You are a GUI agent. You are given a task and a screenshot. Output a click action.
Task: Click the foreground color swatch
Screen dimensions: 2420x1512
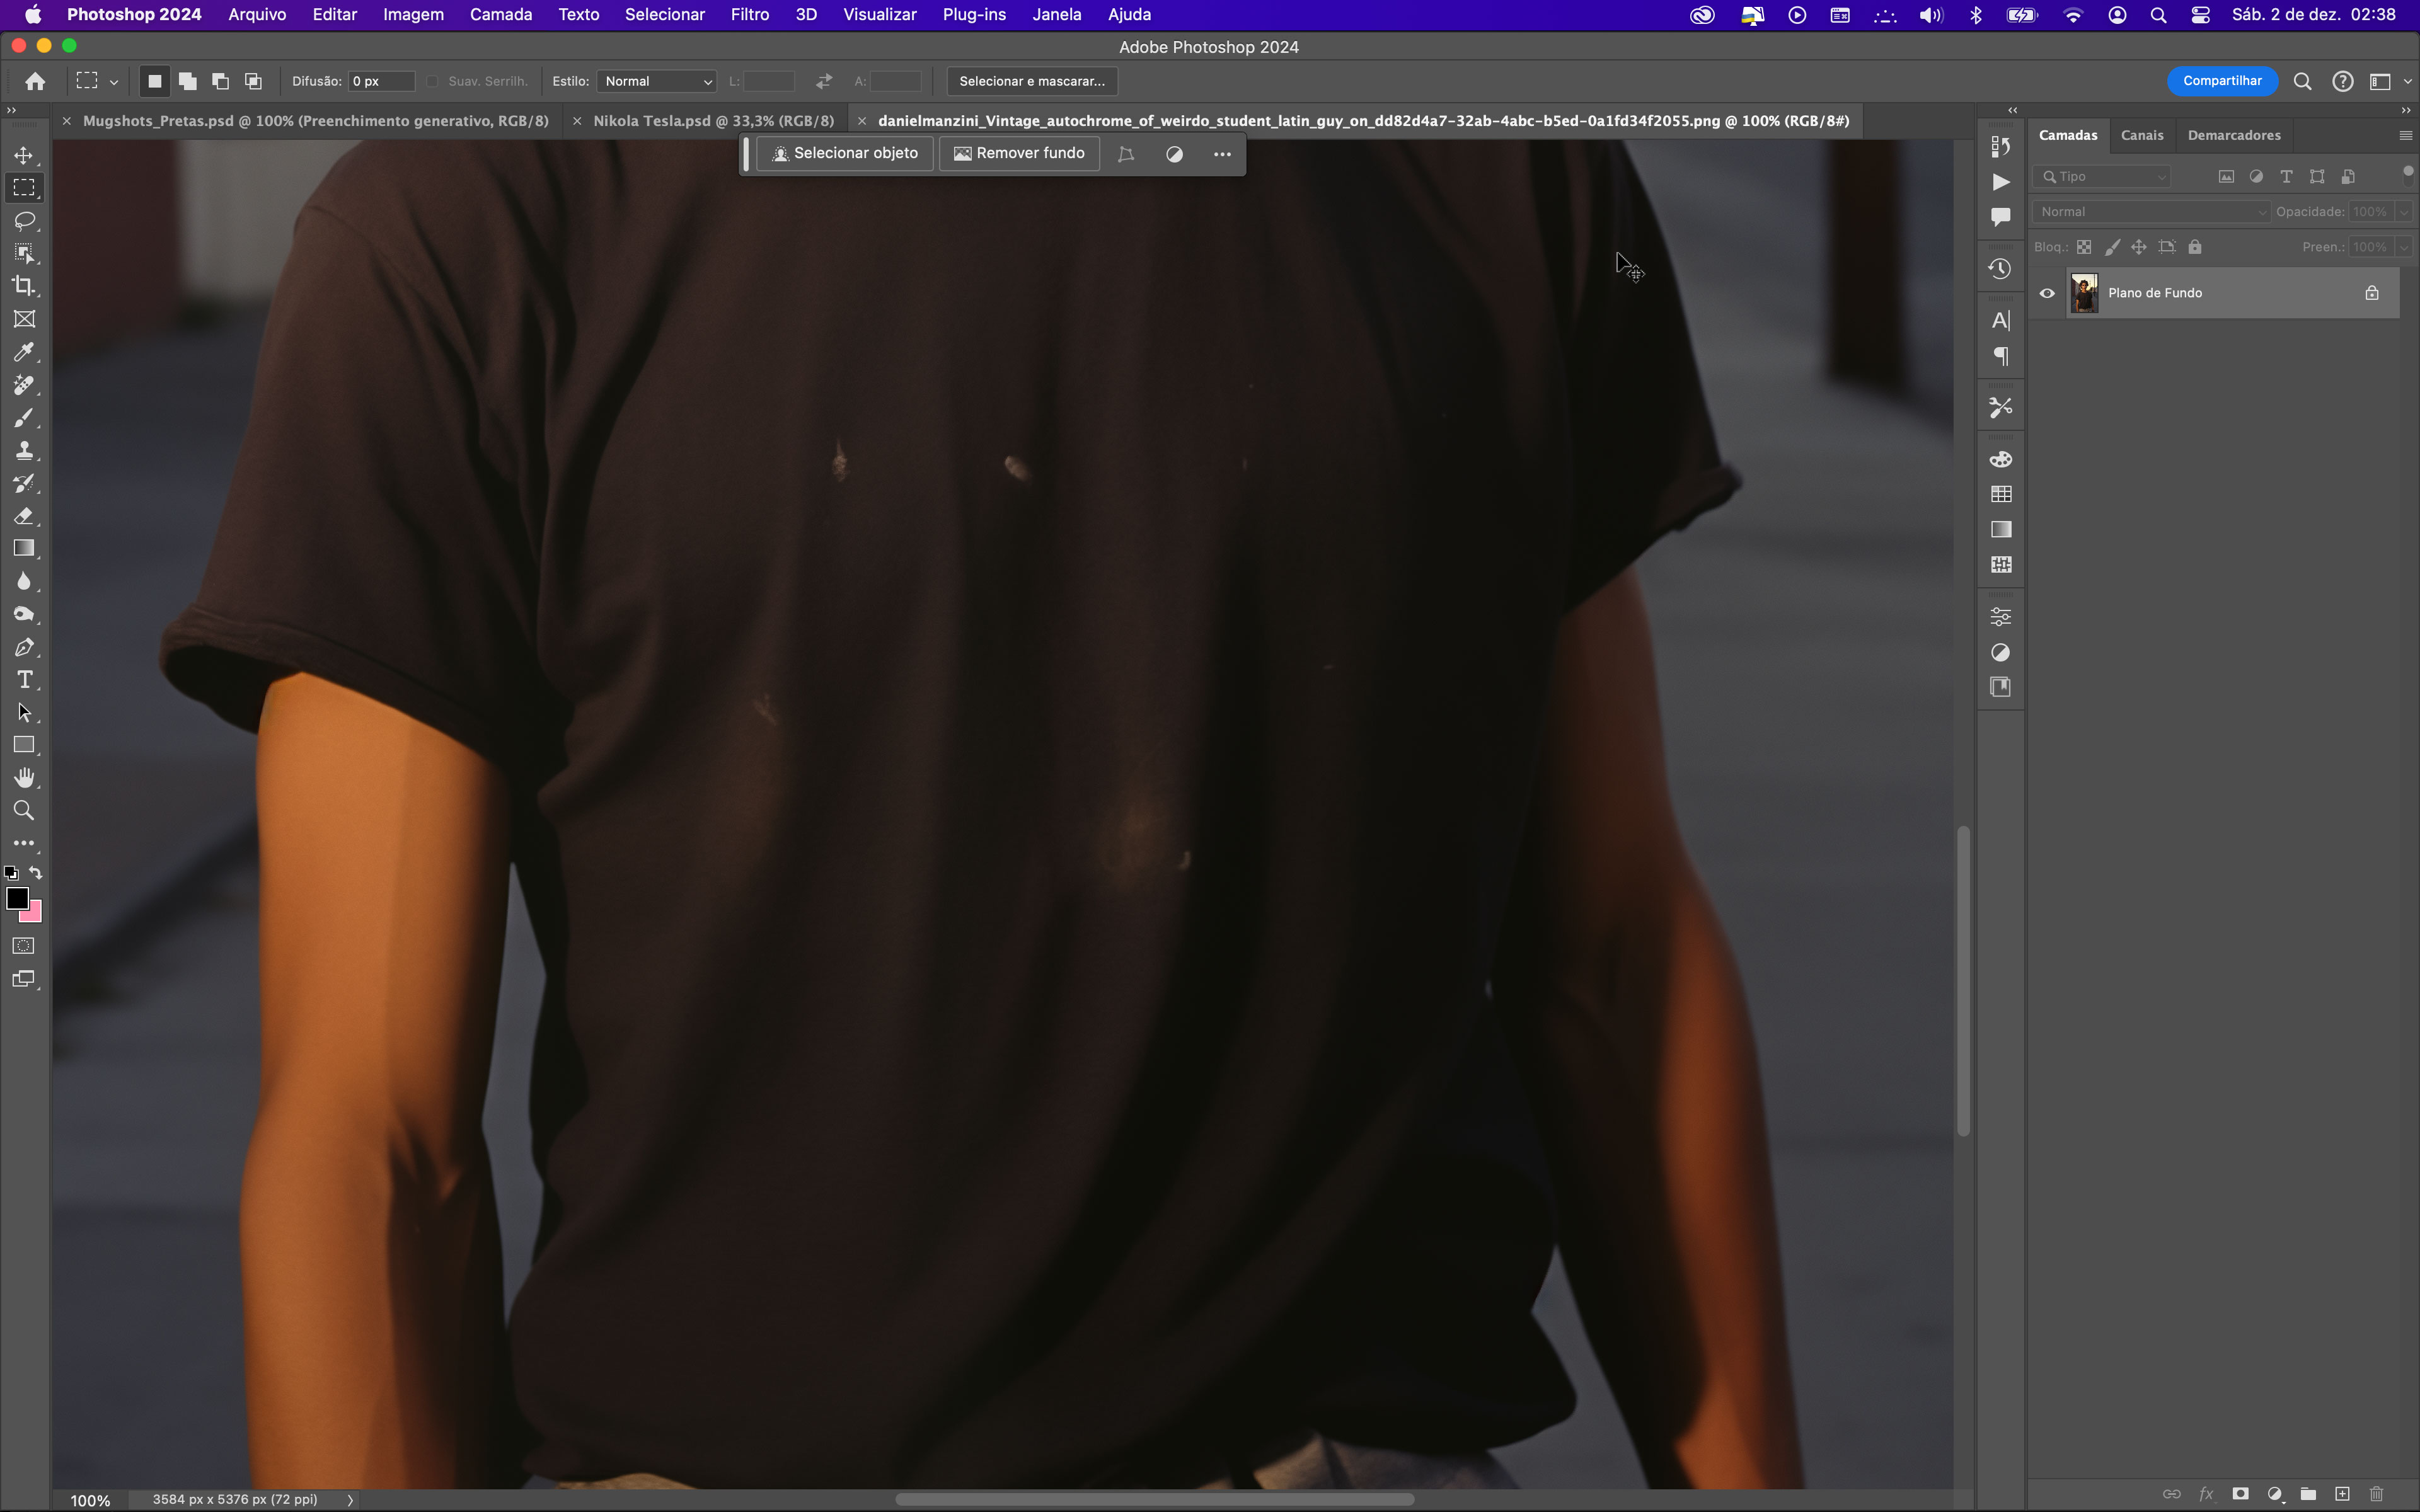tap(17, 898)
